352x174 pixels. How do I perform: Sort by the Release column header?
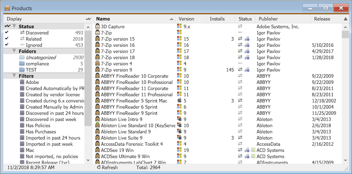coord(325,19)
